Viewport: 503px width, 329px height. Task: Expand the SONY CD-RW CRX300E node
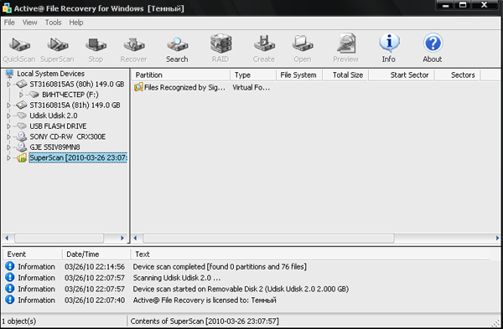tap(8, 136)
